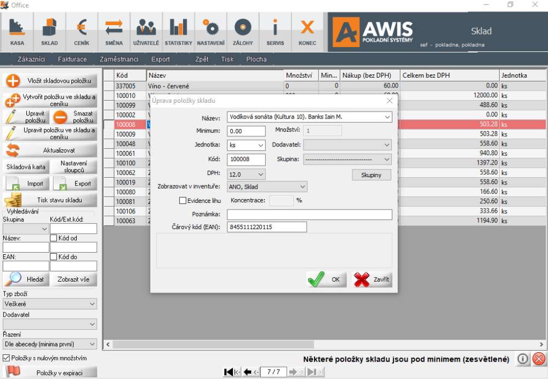Open the SMĚNA arrows icon
This screenshot has width=548, height=379.
114,32
